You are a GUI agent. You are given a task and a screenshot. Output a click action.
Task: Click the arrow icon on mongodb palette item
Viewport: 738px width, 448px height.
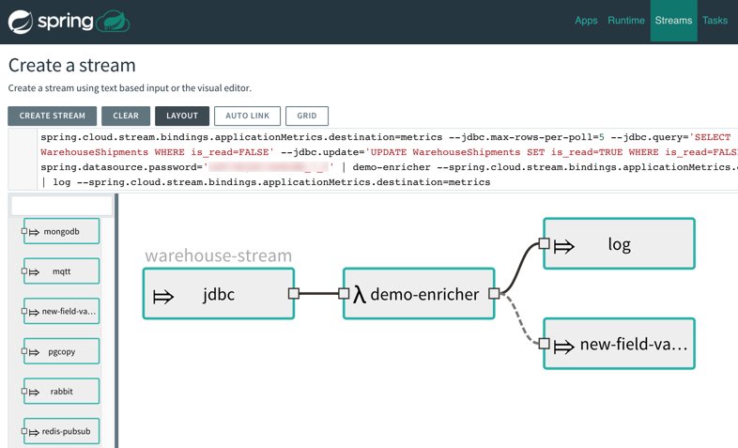tap(34, 232)
